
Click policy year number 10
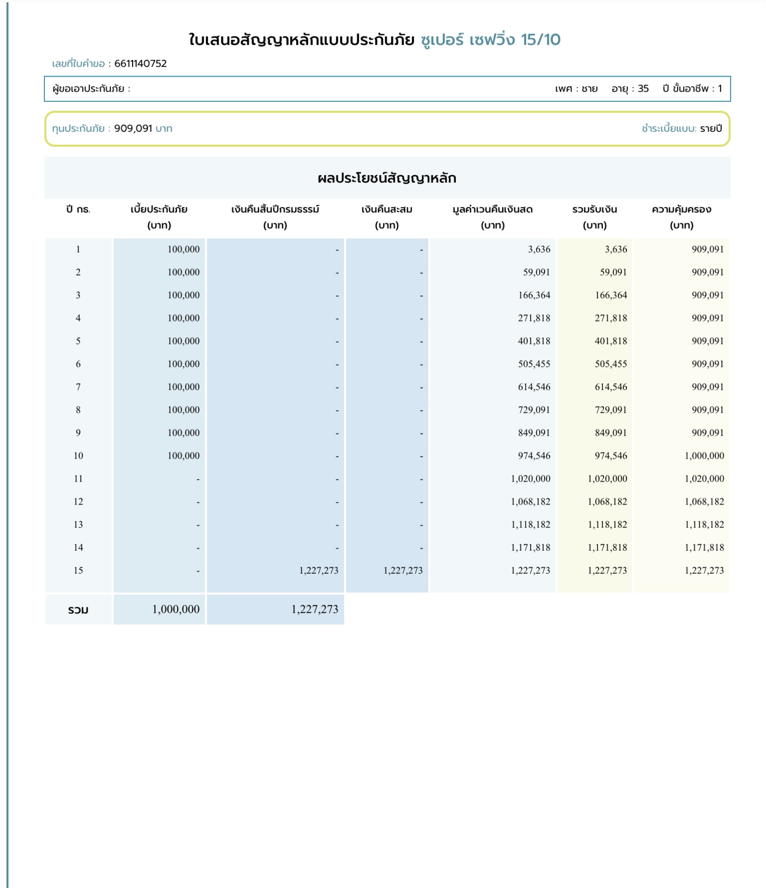click(x=78, y=455)
